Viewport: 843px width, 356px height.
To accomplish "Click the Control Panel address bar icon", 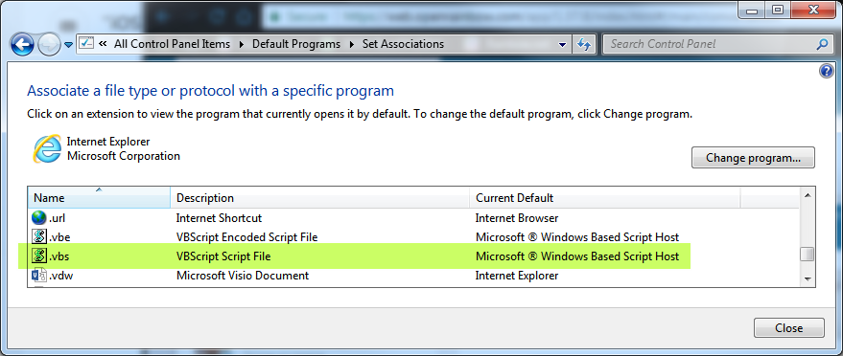I will click(x=87, y=43).
